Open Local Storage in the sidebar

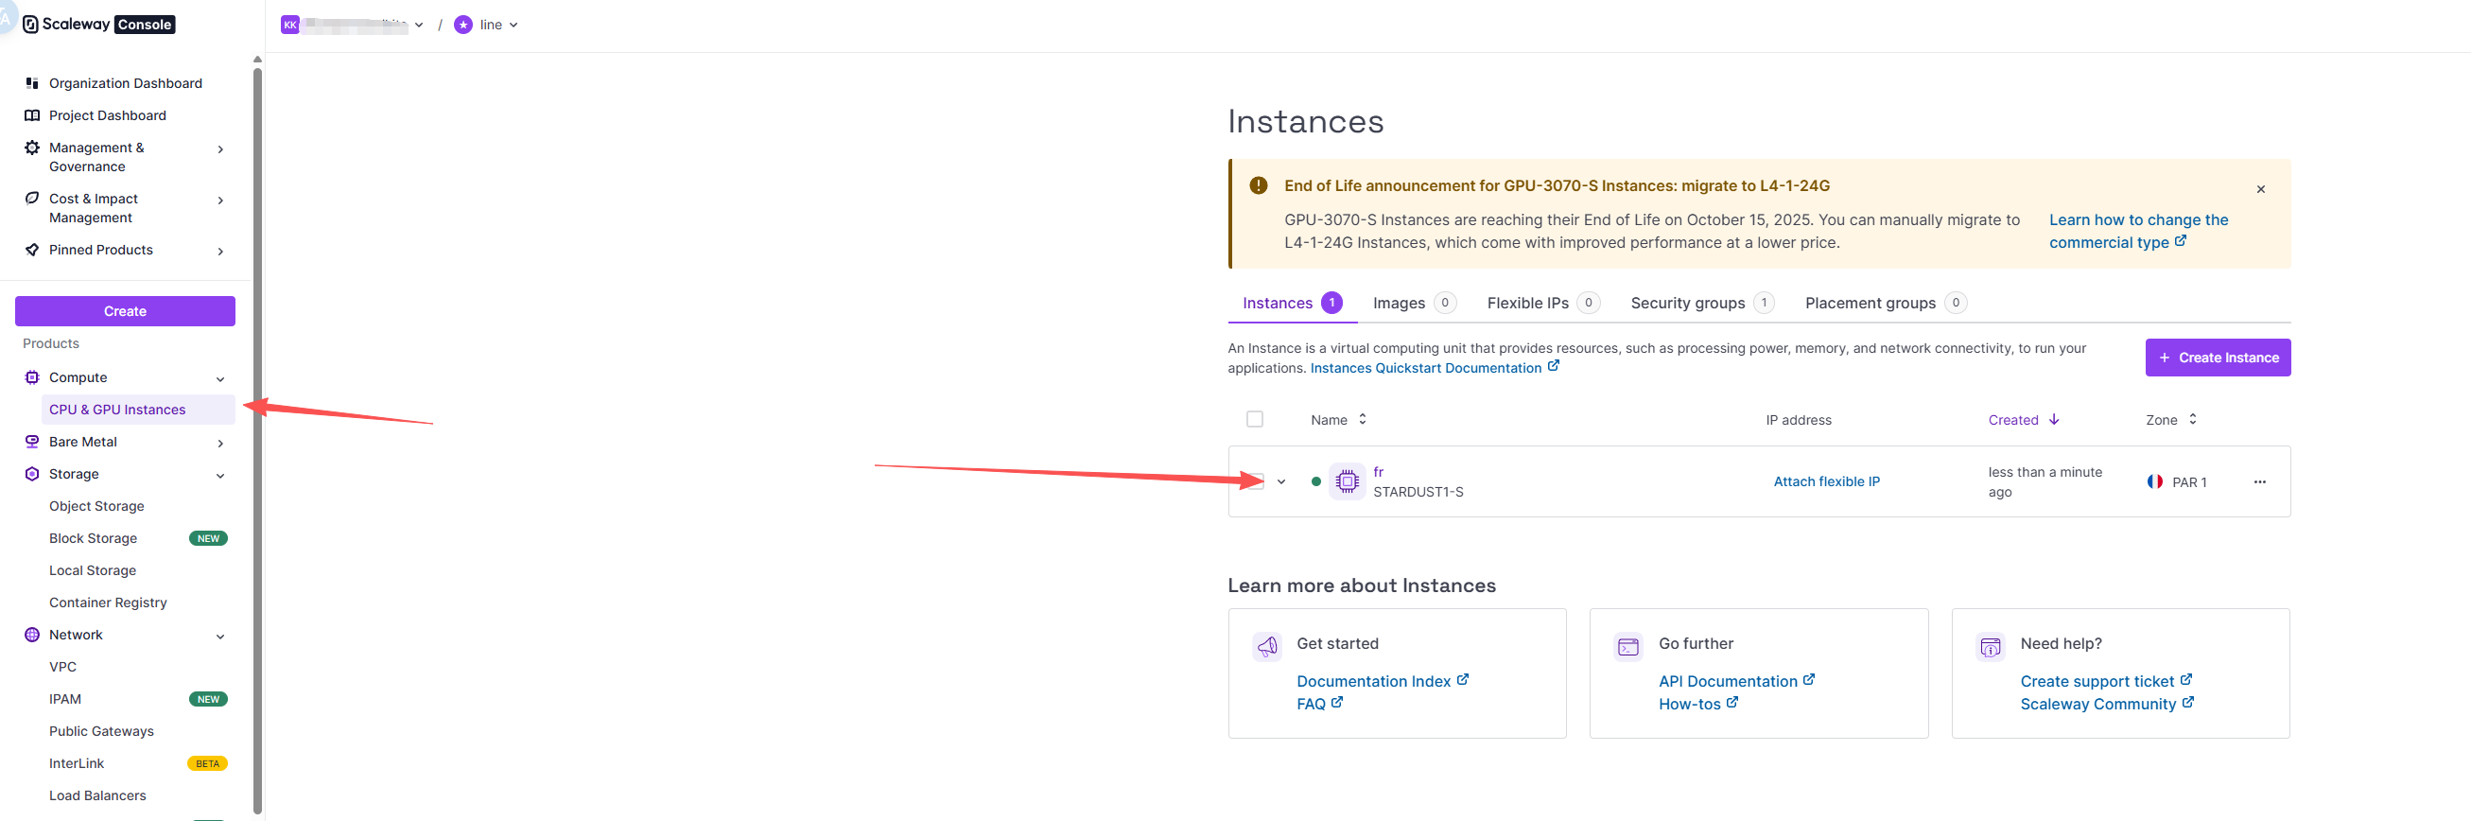(x=93, y=570)
